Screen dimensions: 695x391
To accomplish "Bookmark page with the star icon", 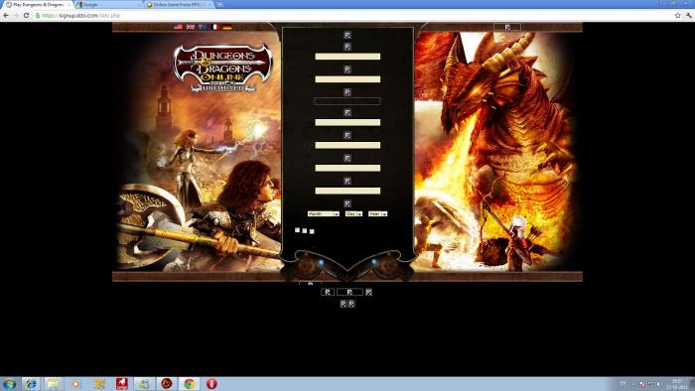I will 678,16.
